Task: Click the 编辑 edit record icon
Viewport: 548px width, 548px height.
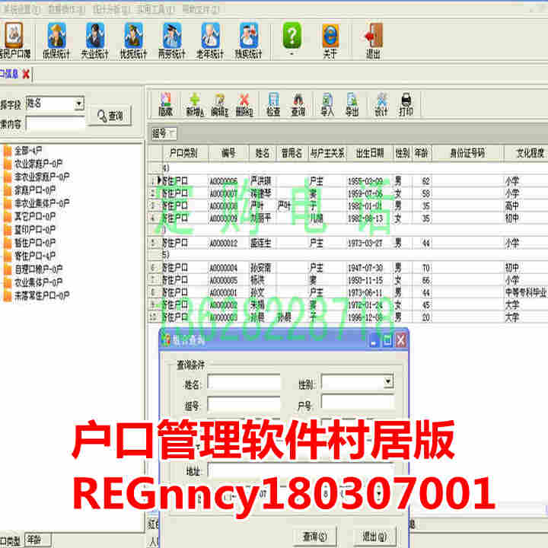Action: (219, 104)
